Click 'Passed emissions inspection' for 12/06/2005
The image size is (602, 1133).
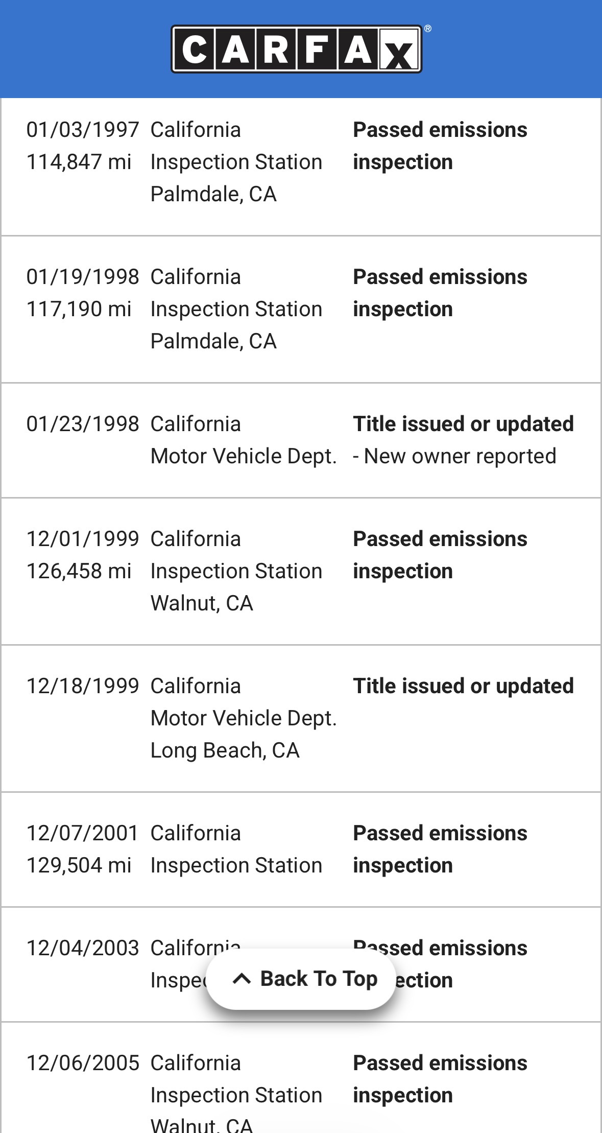pyautogui.click(x=440, y=1079)
